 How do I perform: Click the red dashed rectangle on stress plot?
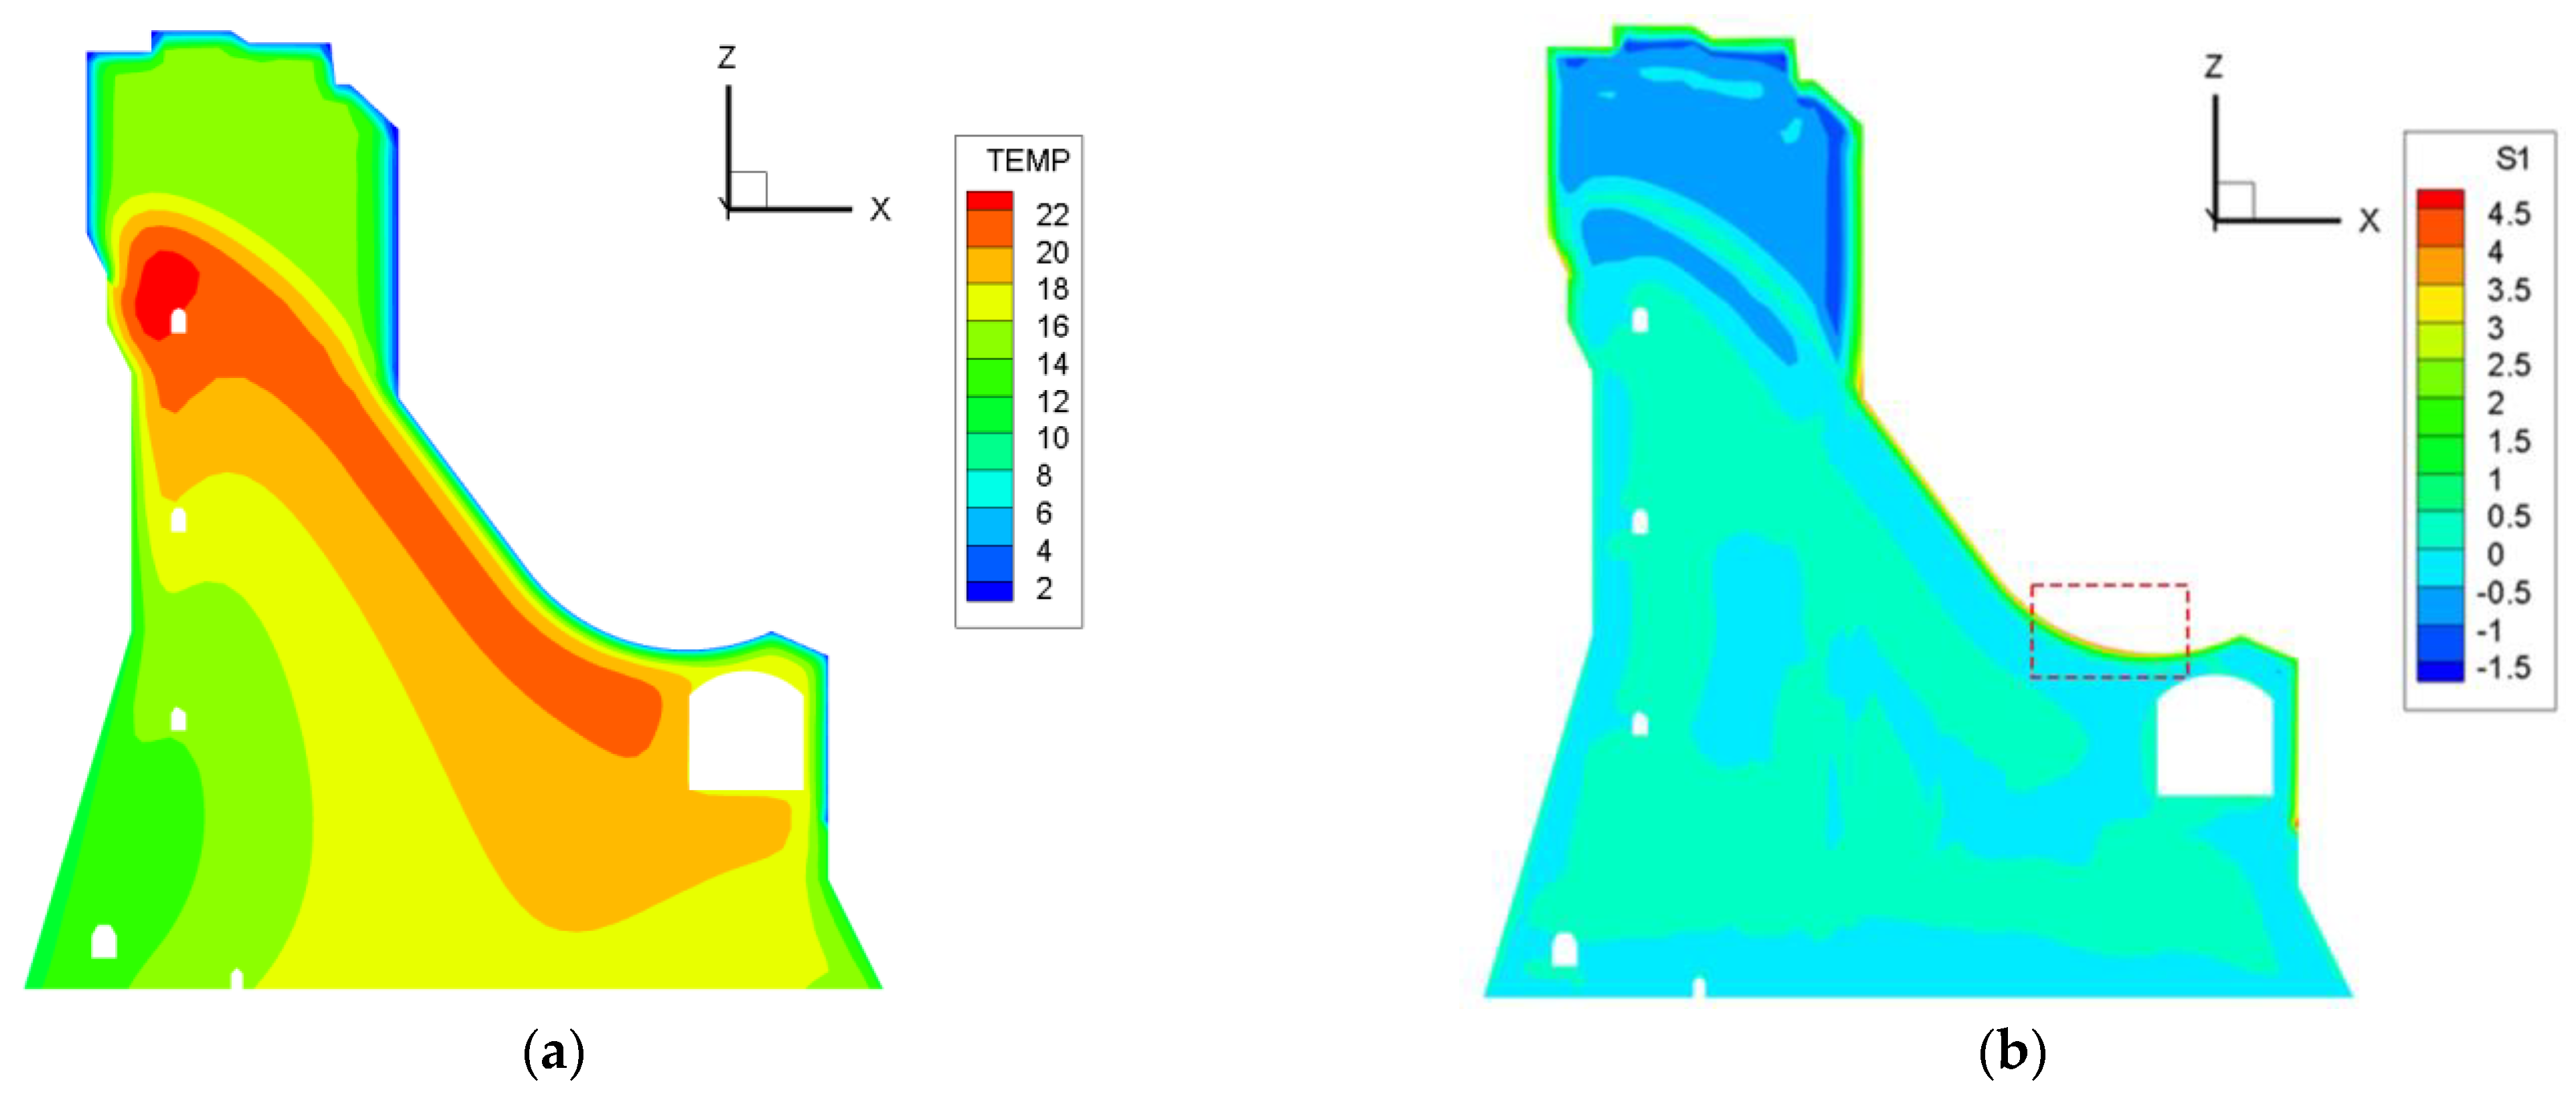coord(2109,630)
